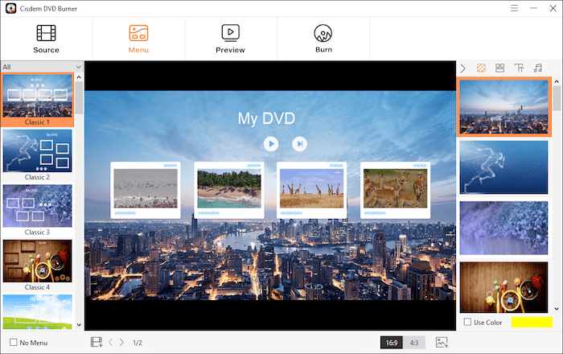Expand the All template category dropdown
This screenshot has height=354, width=563.
pos(43,67)
